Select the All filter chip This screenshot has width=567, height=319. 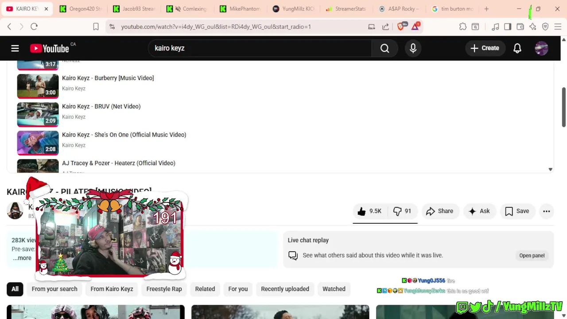[15, 289]
